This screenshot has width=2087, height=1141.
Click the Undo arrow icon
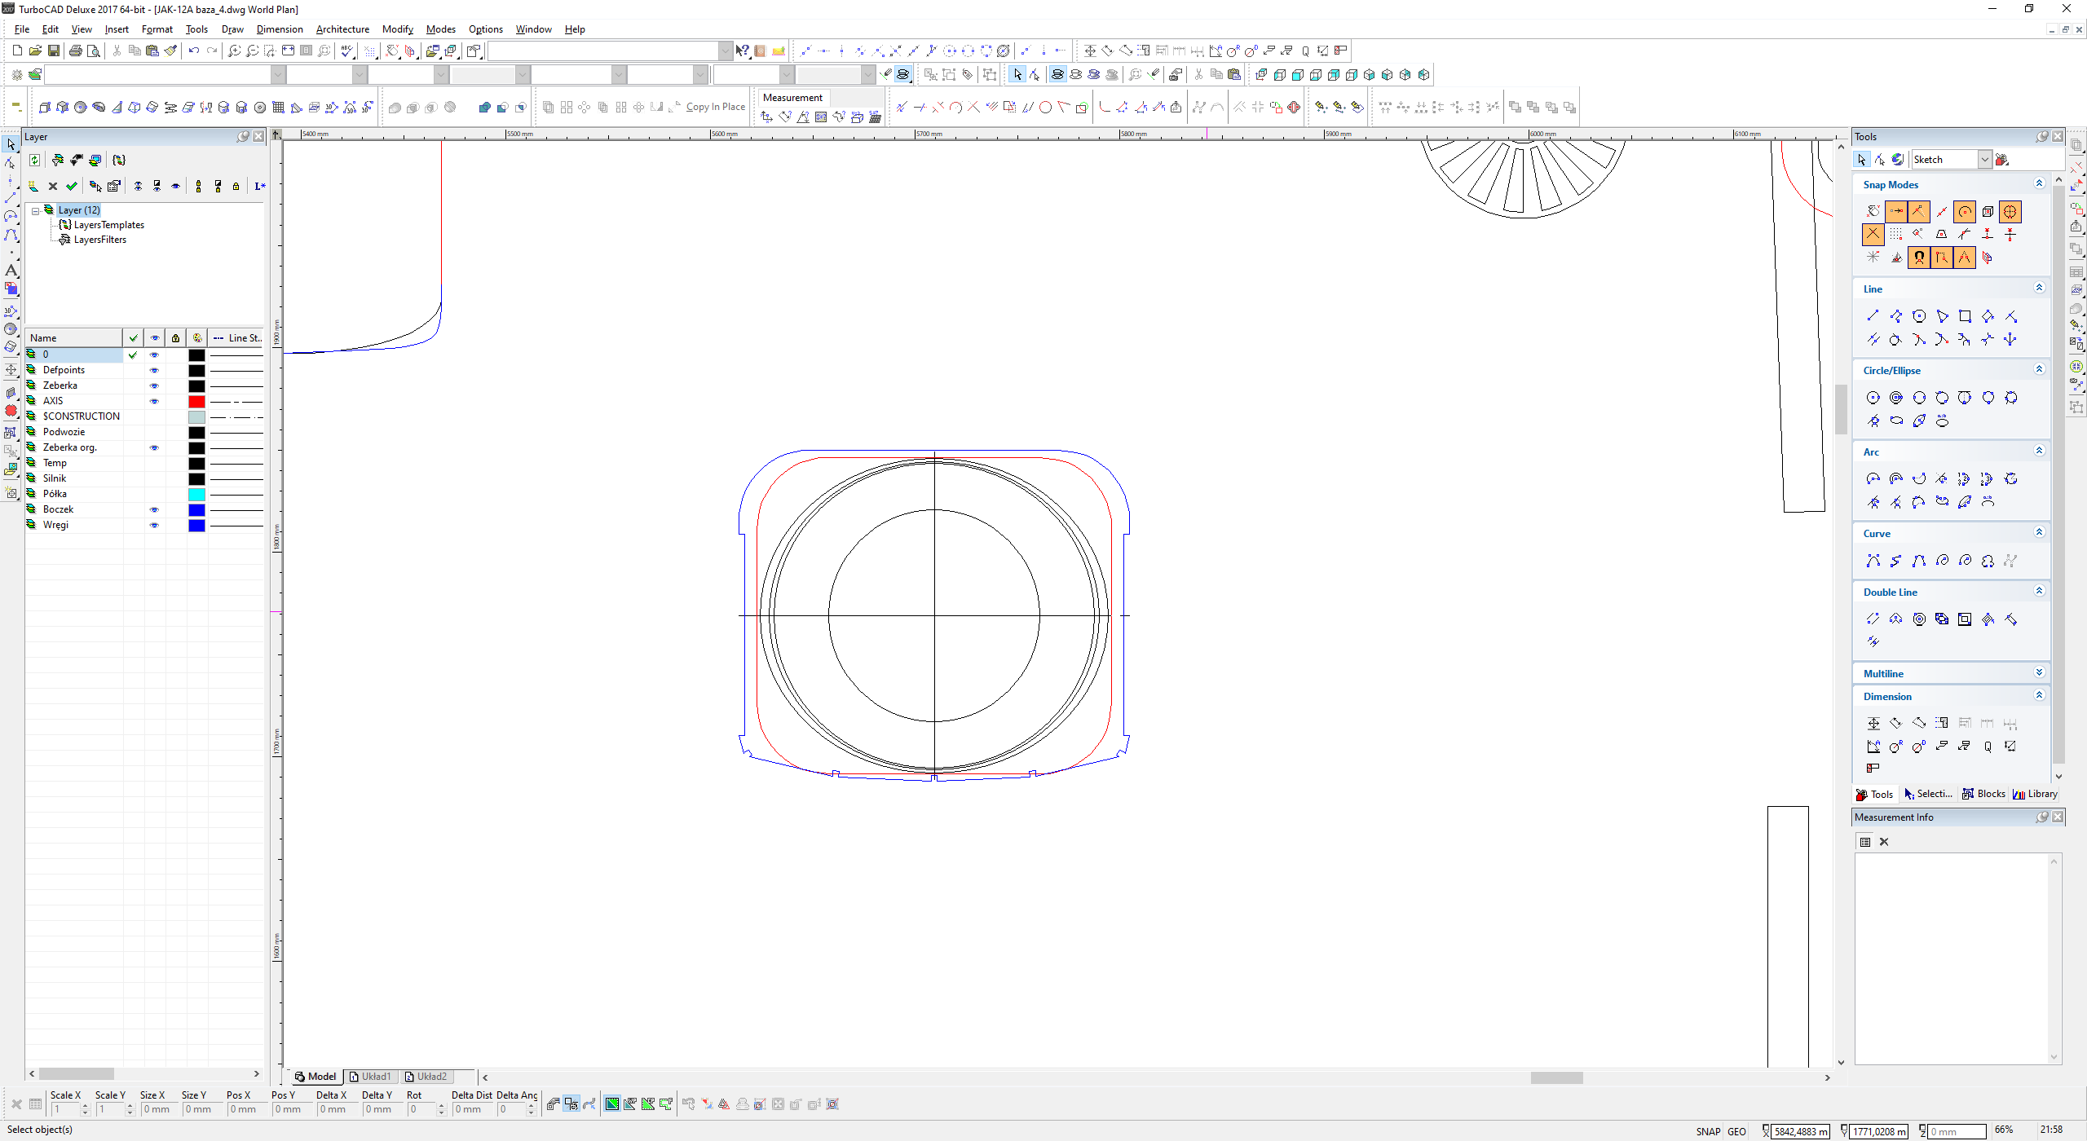coord(194,51)
